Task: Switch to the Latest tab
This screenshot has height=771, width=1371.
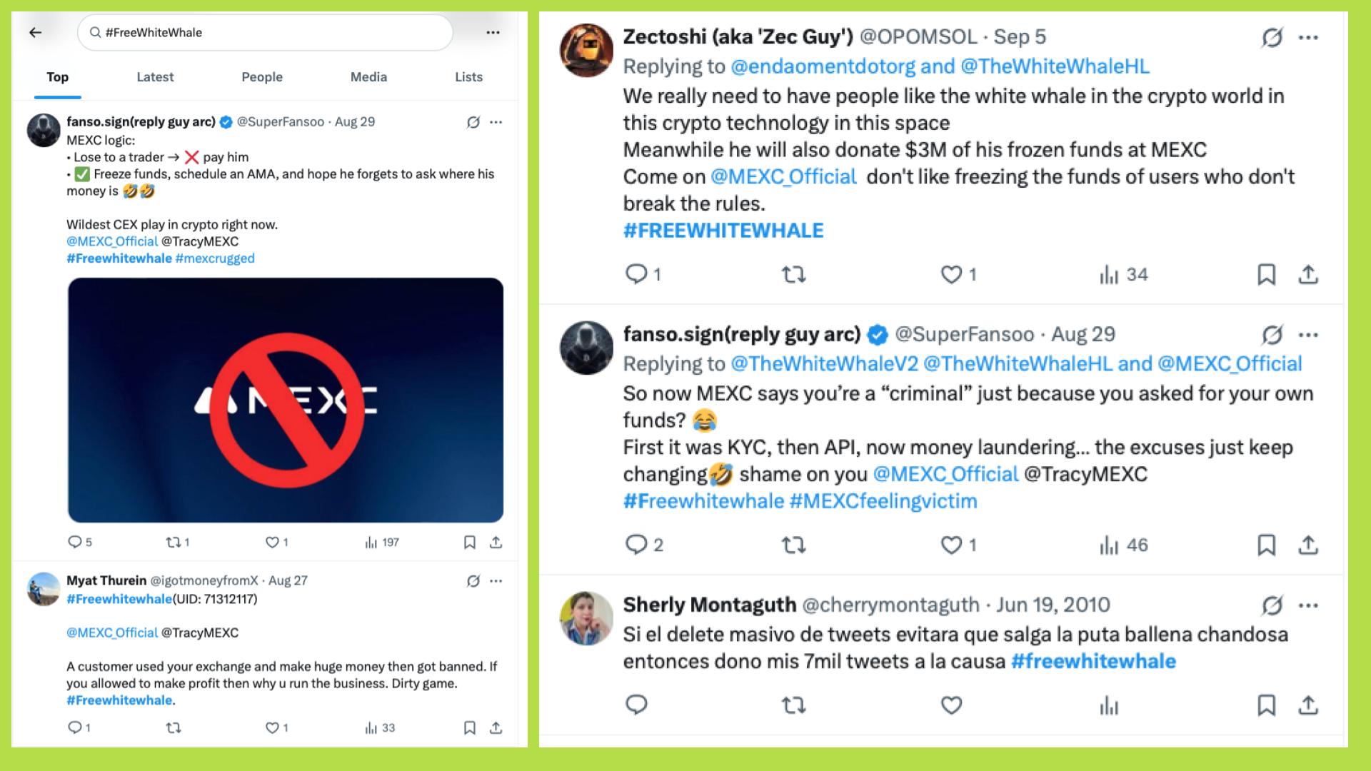Action: (x=155, y=77)
